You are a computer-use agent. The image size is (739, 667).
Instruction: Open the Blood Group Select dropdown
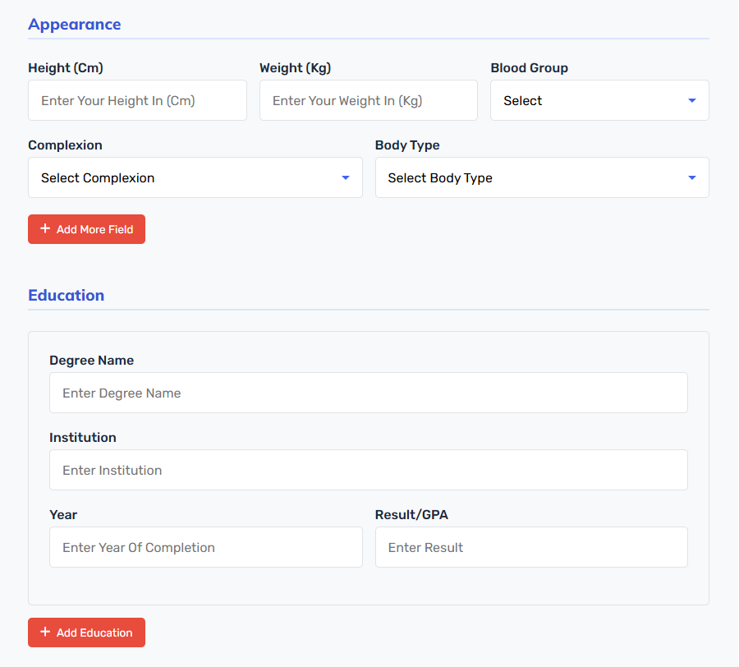pos(599,100)
